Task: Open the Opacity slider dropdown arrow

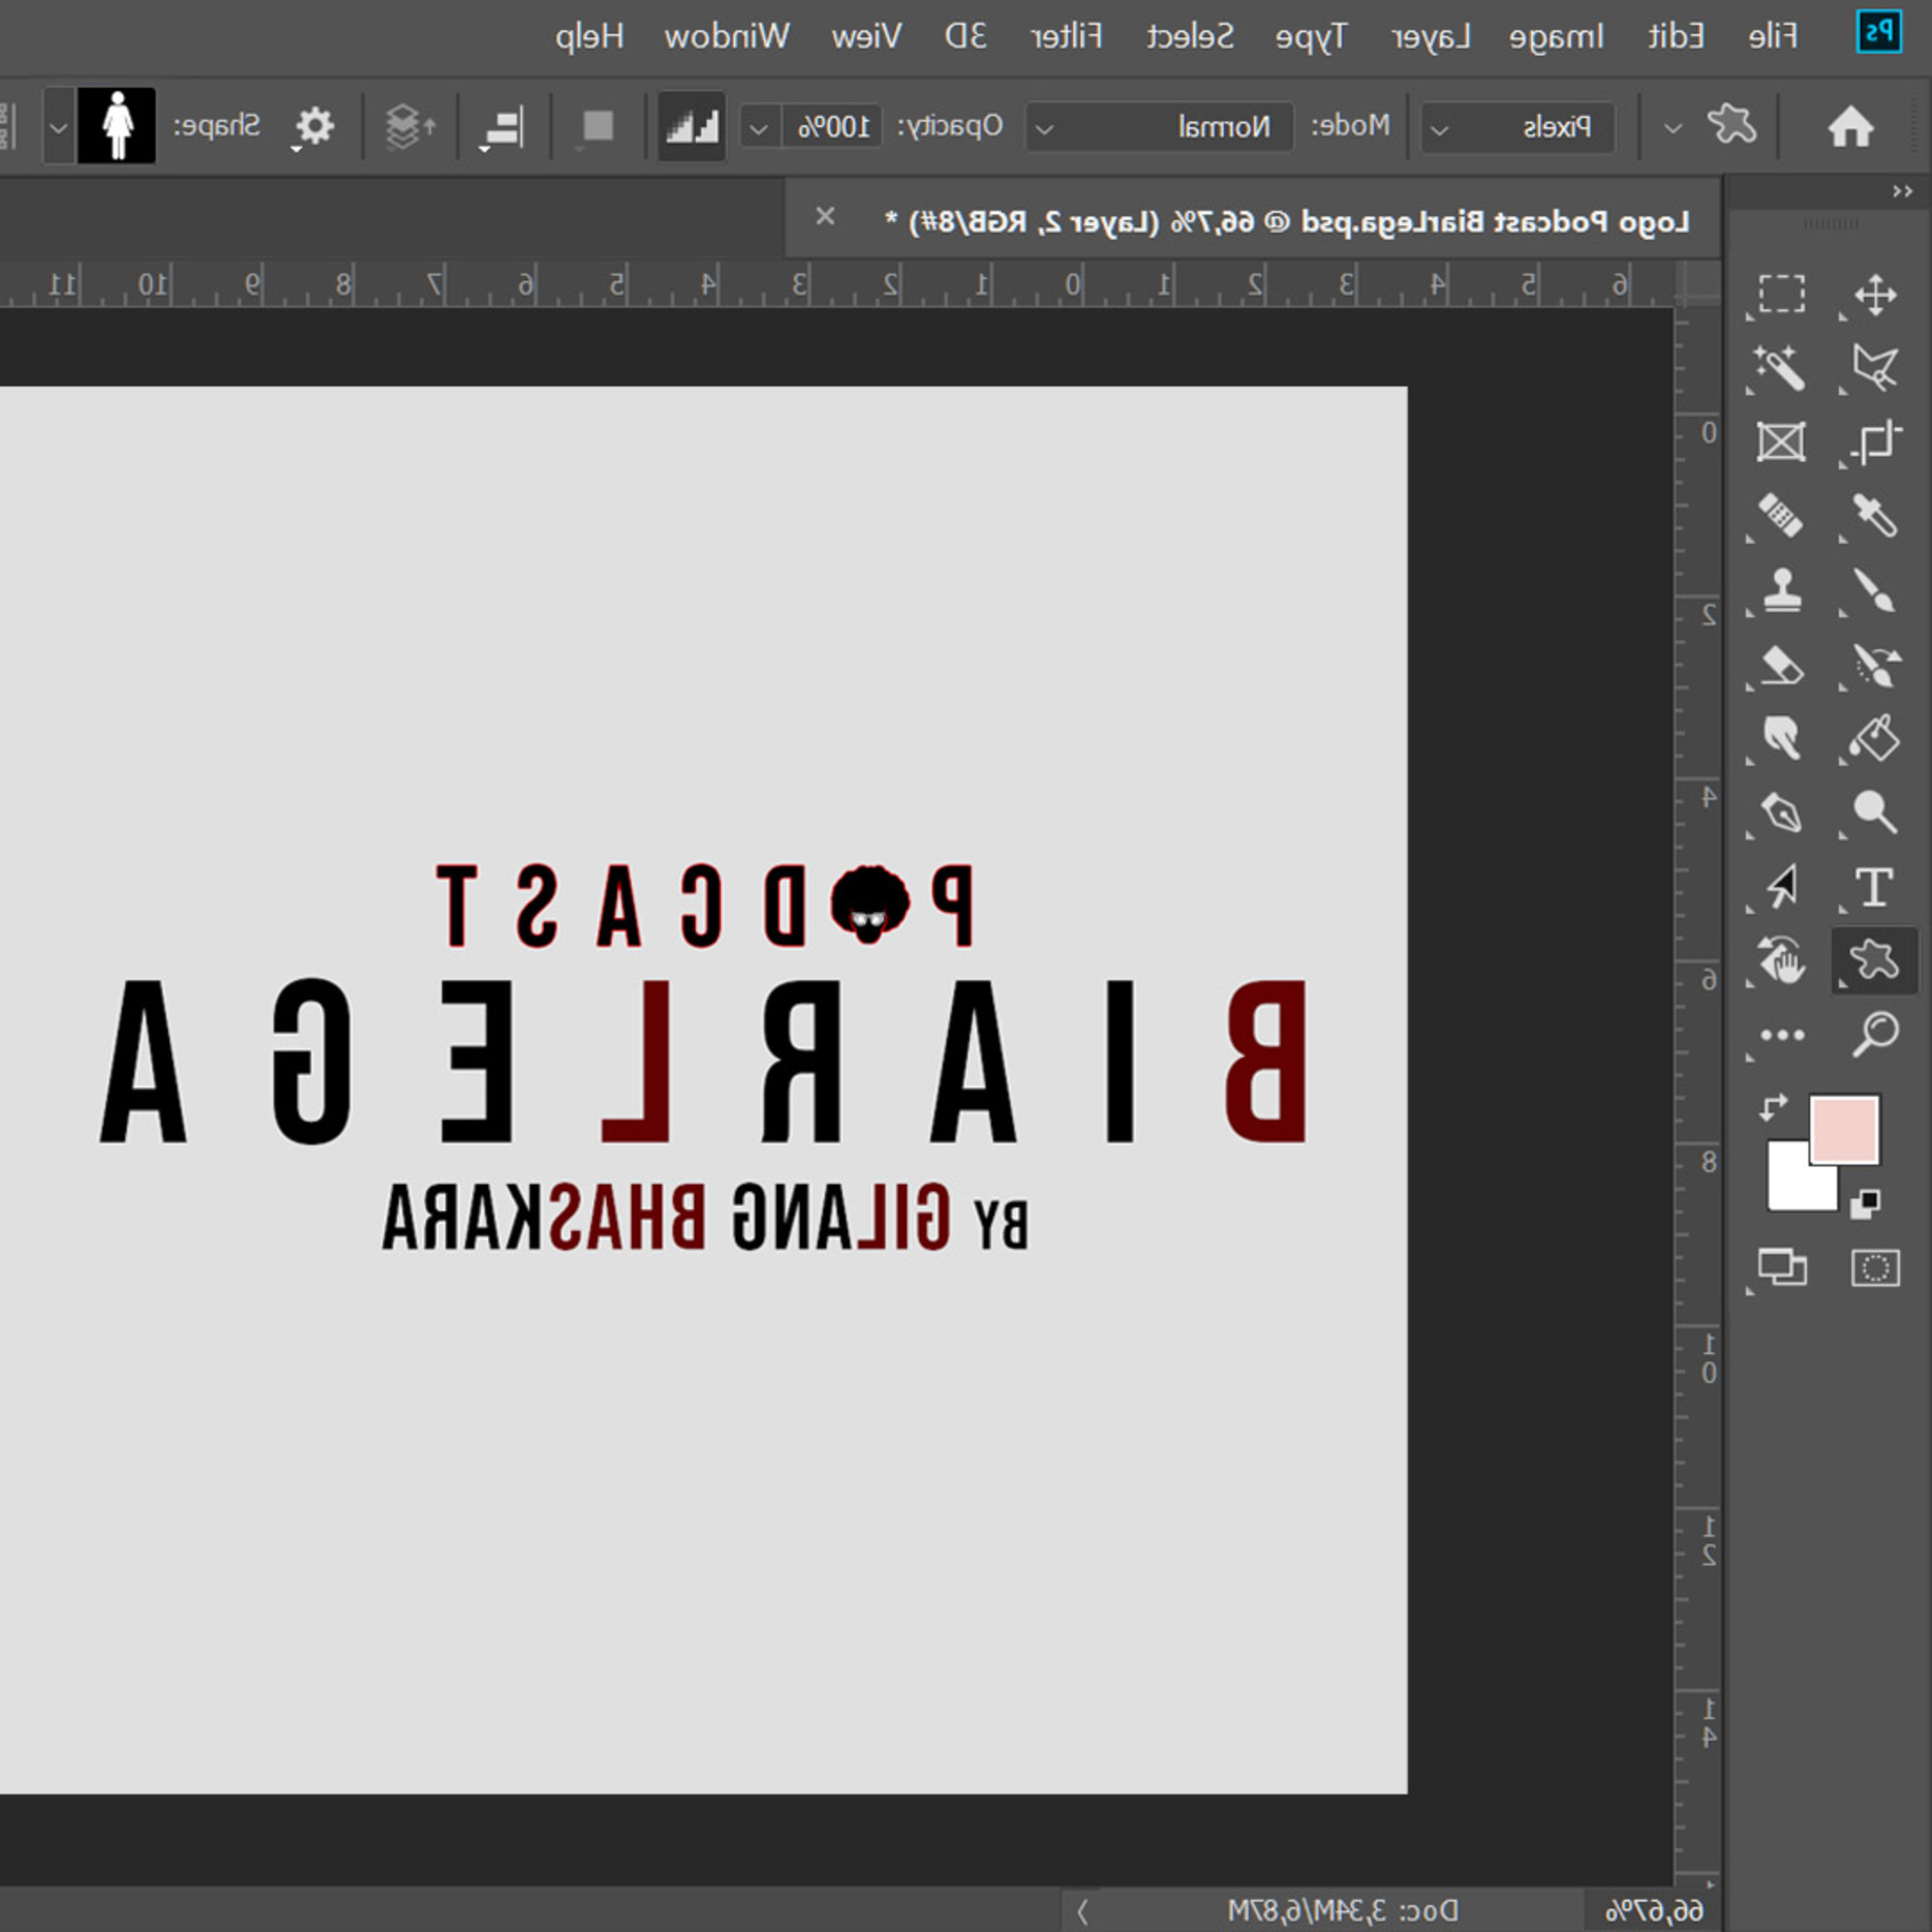Action: pos(760,128)
